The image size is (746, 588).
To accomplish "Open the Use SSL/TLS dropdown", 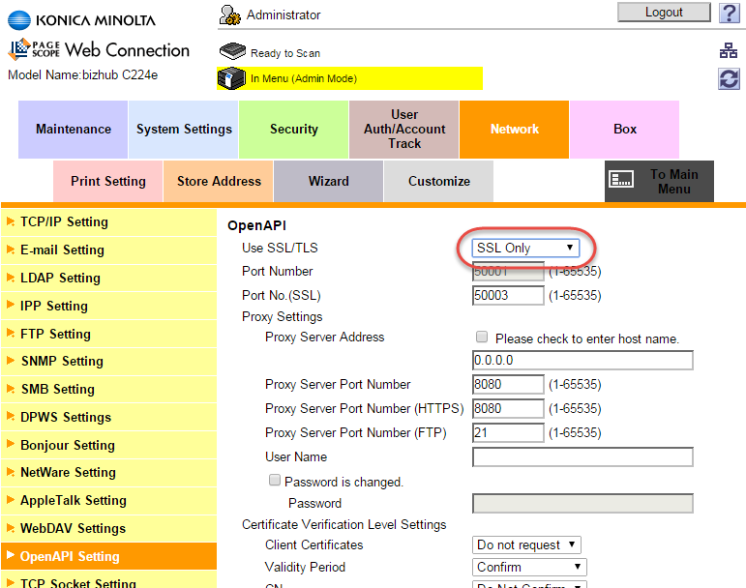I will coord(525,248).
